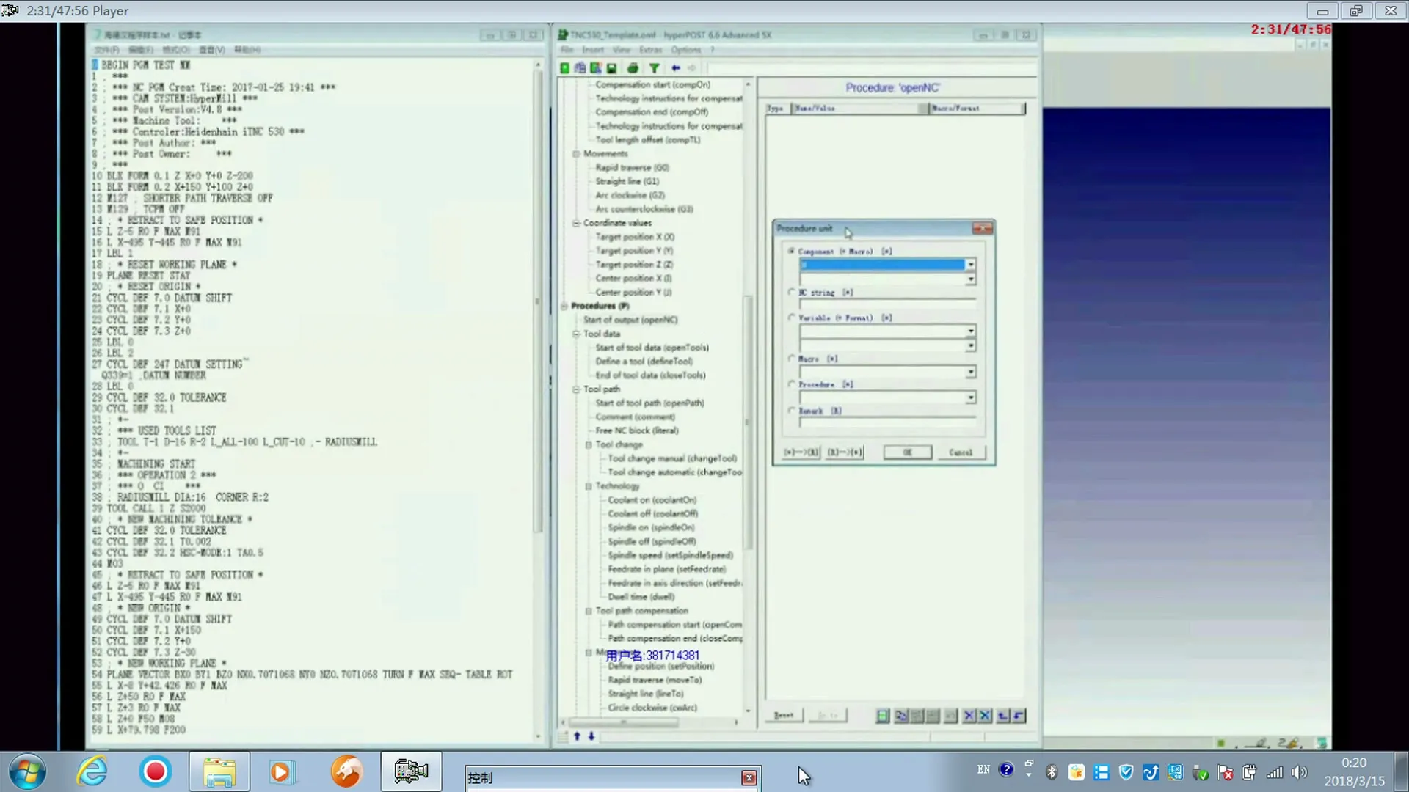Open Internet Explorer from the taskbar
The height and width of the screenshot is (792, 1409).
point(92,772)
